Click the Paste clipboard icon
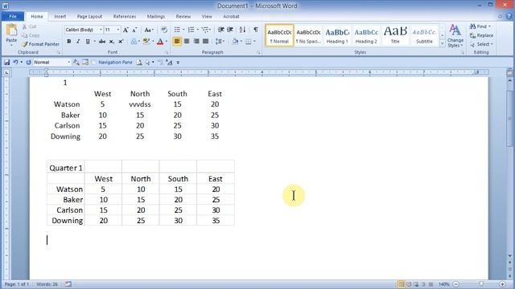The width and height of the screenshot is (515, 289). (x=11, y=31)
